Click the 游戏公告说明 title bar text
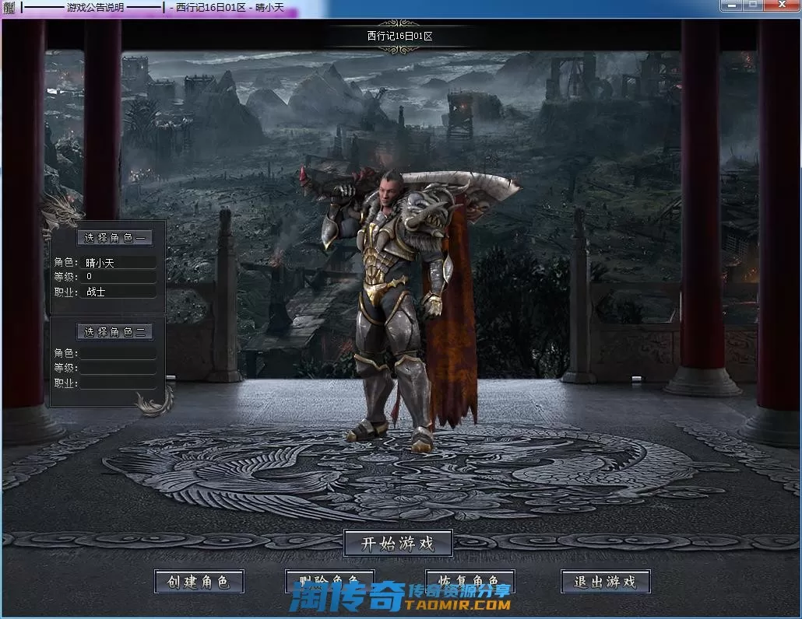The width and height of the screenshot is (802, 619). [95, 8]
